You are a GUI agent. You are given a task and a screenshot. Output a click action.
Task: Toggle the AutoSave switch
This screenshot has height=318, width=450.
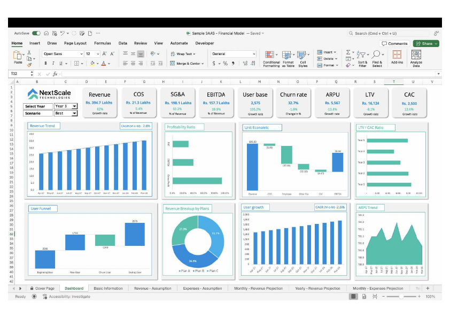point(36,32)
